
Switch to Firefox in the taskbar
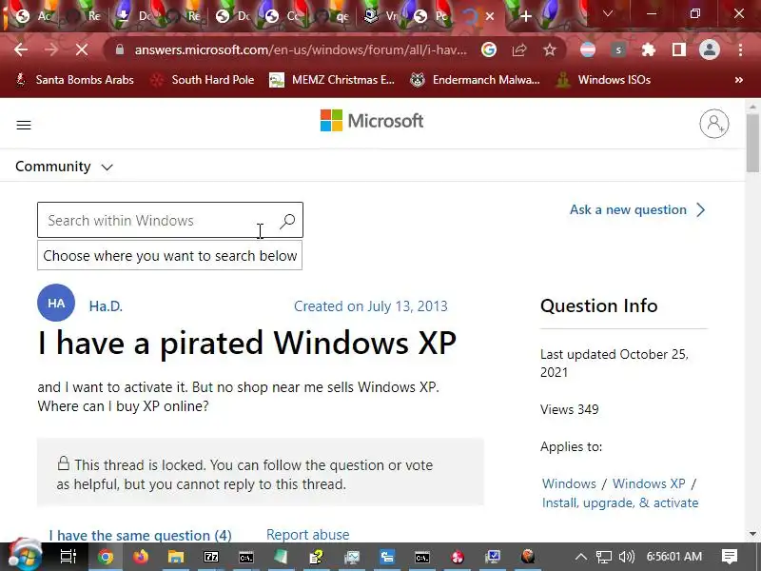(141, 557)
